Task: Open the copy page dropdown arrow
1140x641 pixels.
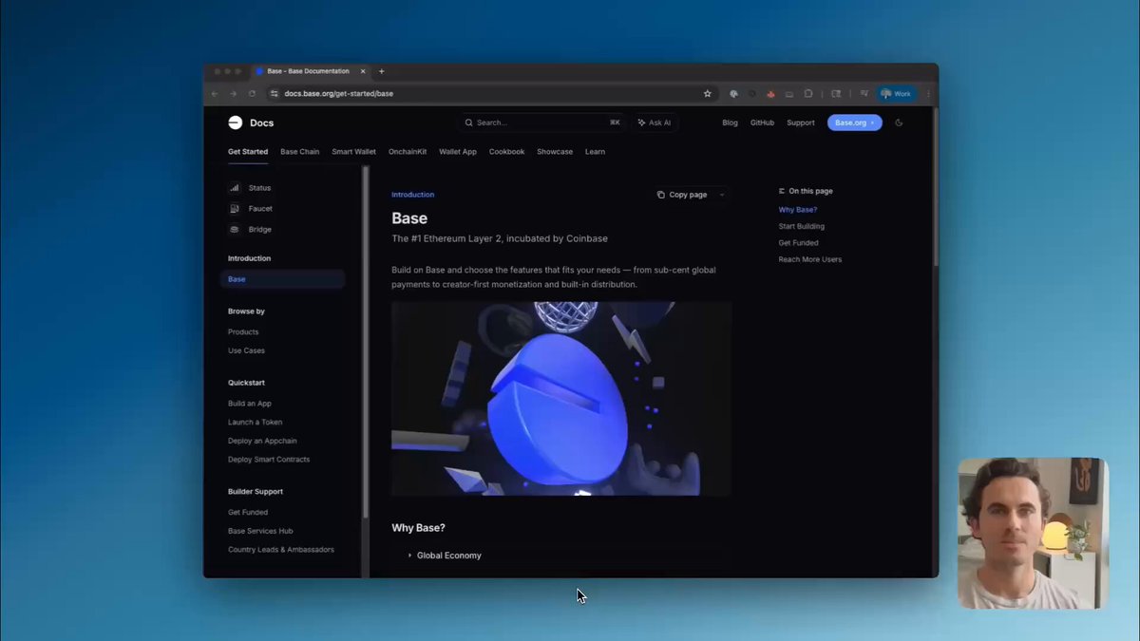Action: pyautogui.click(x=721, y=195)
